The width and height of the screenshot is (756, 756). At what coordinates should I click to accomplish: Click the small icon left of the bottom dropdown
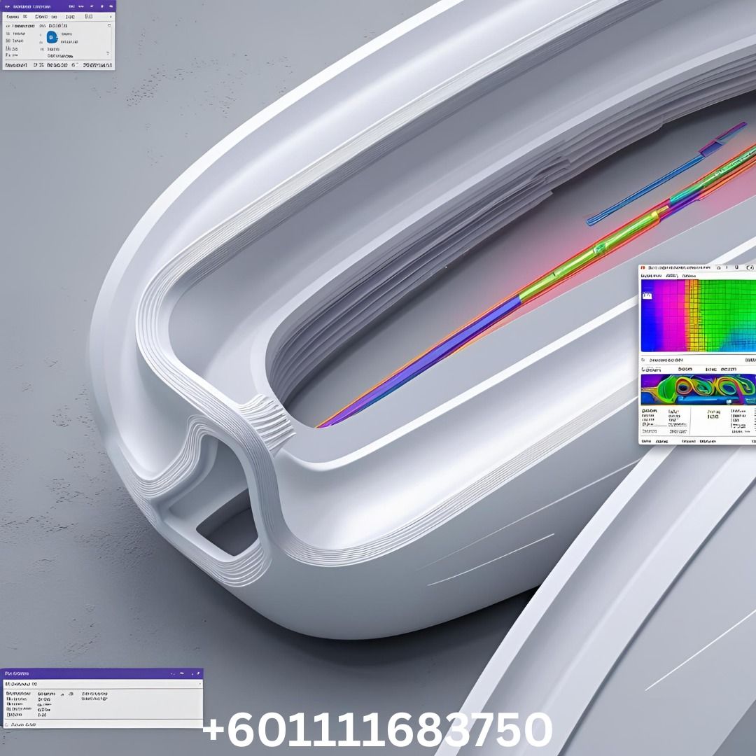tap(8, 683)
